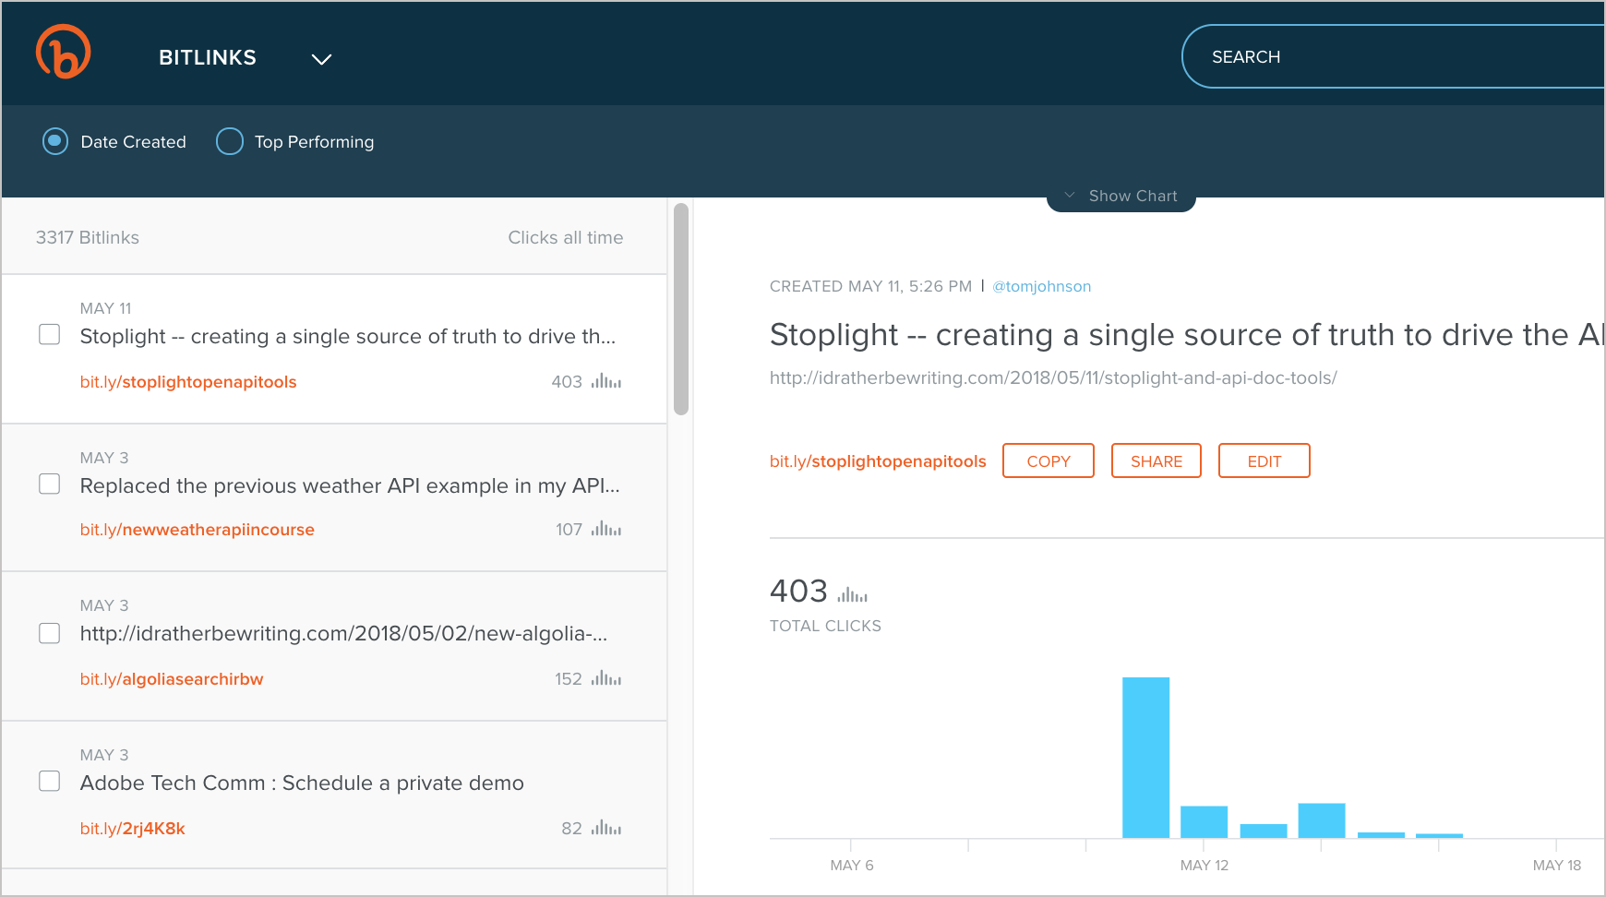Screen dimensions: 1606x897
Task: Open bit.ly/algoliasearchirbw link
Action: pyautogui.click(x=172, y=679)
